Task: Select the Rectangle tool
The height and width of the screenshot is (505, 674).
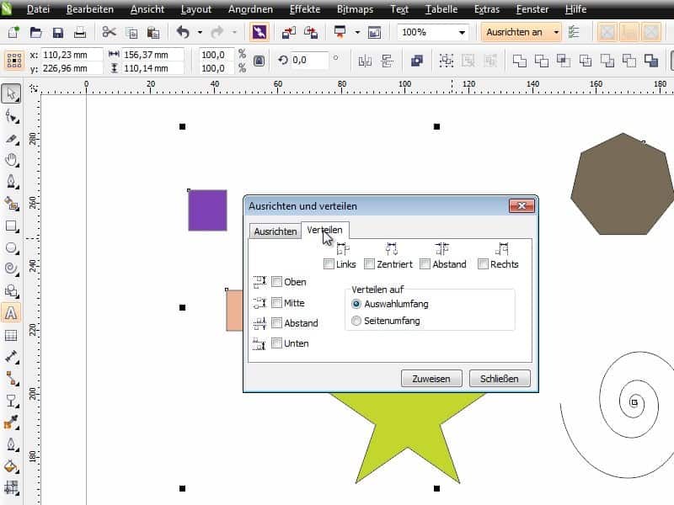Action: [x=12, y=226]
